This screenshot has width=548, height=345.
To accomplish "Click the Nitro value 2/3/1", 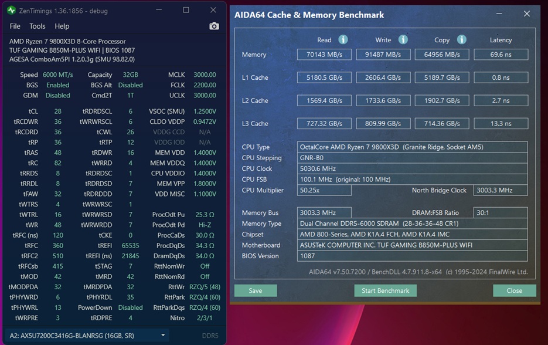I will (x=205, y=318).
